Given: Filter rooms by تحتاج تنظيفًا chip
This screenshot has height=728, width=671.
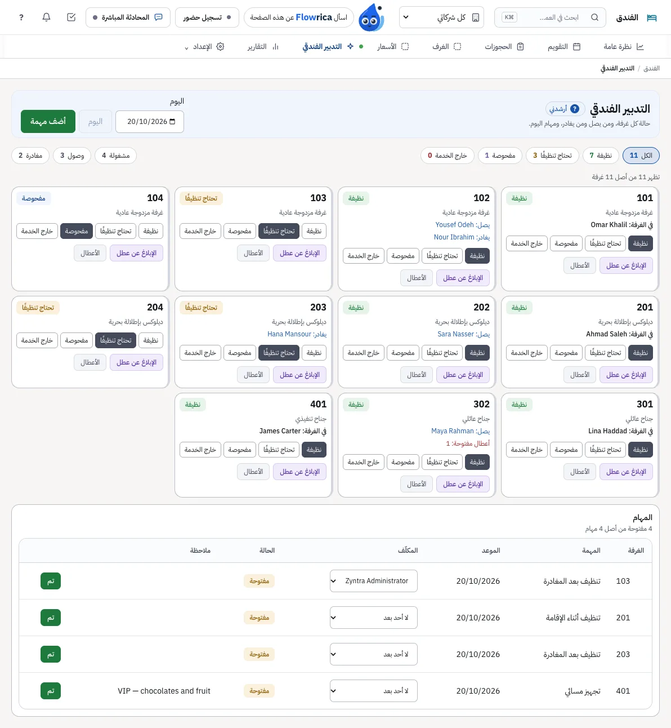Looking at the screenshot, I should coord(552,156).
